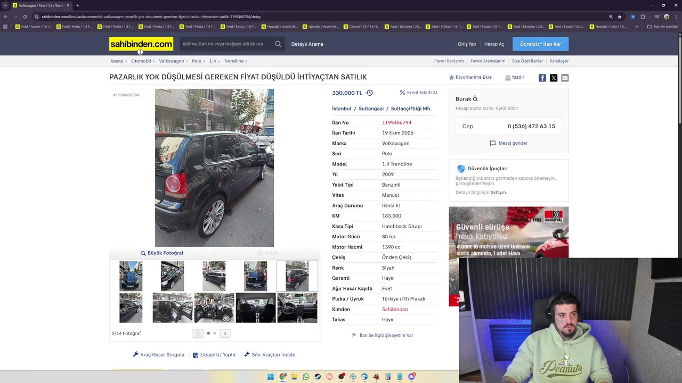Switch to the Video tab
Image resolution: width=682 pixels, height=383 pixels.
[x=267, y=253]
